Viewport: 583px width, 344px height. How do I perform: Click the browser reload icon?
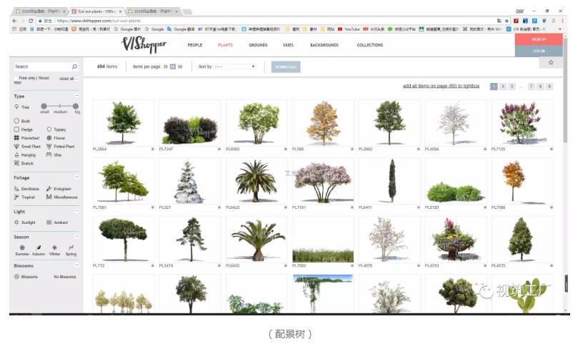(31, 21)
